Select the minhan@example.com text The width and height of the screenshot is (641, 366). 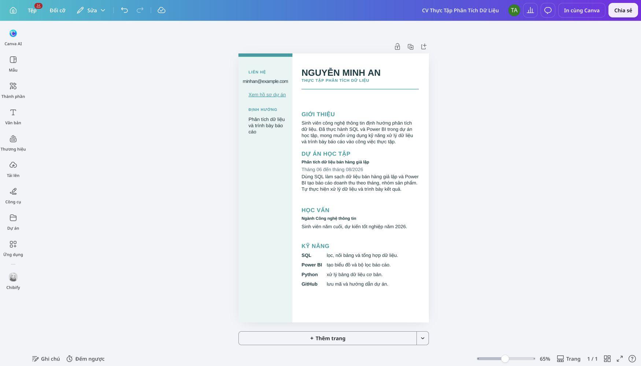[266, 81]
